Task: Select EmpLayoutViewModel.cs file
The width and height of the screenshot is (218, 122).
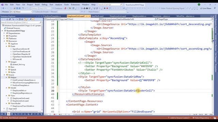Action: [x=23, y=106]
